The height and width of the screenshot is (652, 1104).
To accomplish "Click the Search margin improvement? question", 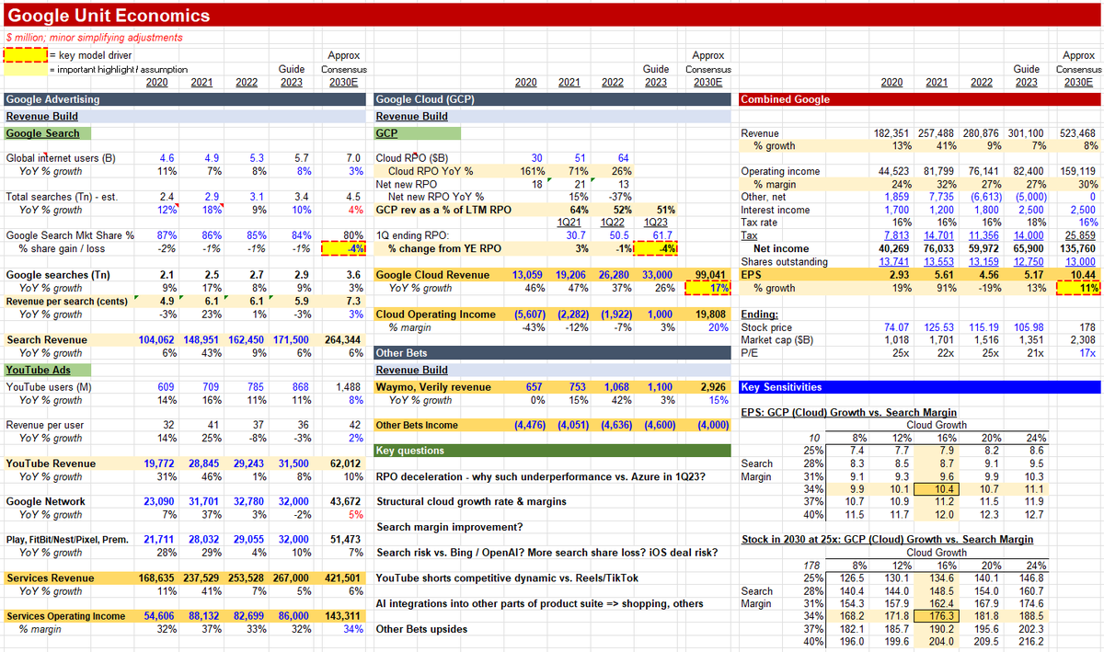I will coord(449,527).
